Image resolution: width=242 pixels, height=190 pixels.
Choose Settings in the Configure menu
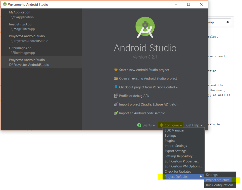[184, 136]
